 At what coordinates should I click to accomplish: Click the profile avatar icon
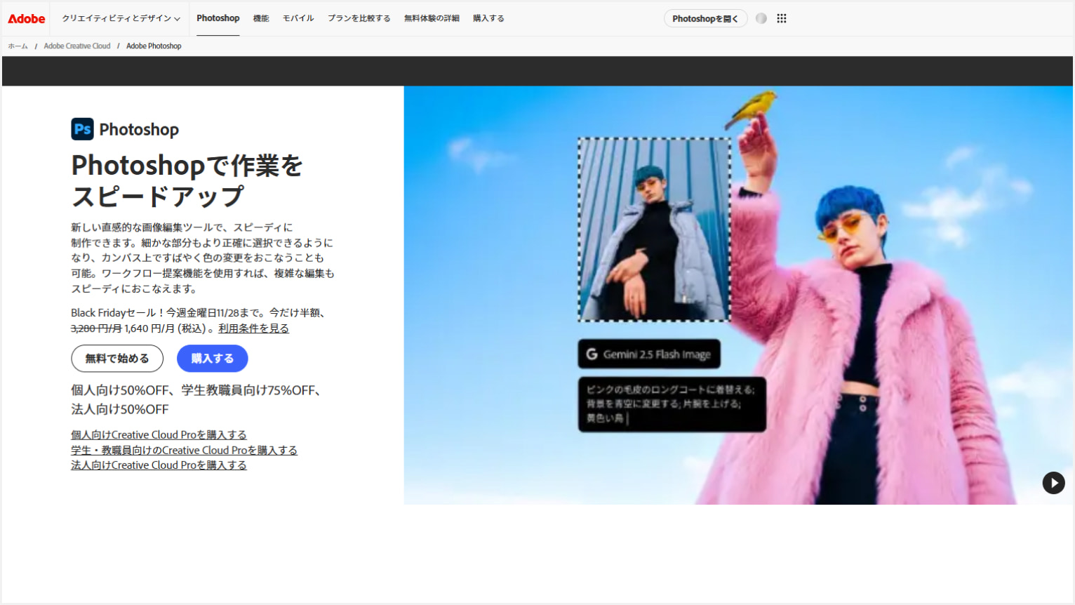[761, 18]
